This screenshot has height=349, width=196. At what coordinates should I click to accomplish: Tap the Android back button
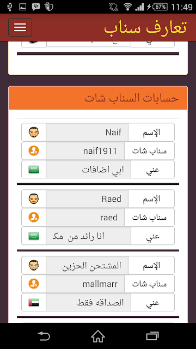[44, 336]
